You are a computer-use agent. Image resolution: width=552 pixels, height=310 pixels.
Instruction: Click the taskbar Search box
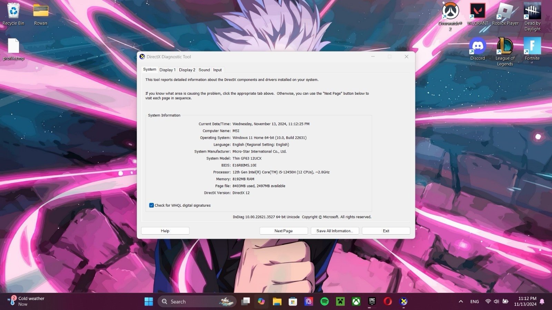(x=197, y=301)
